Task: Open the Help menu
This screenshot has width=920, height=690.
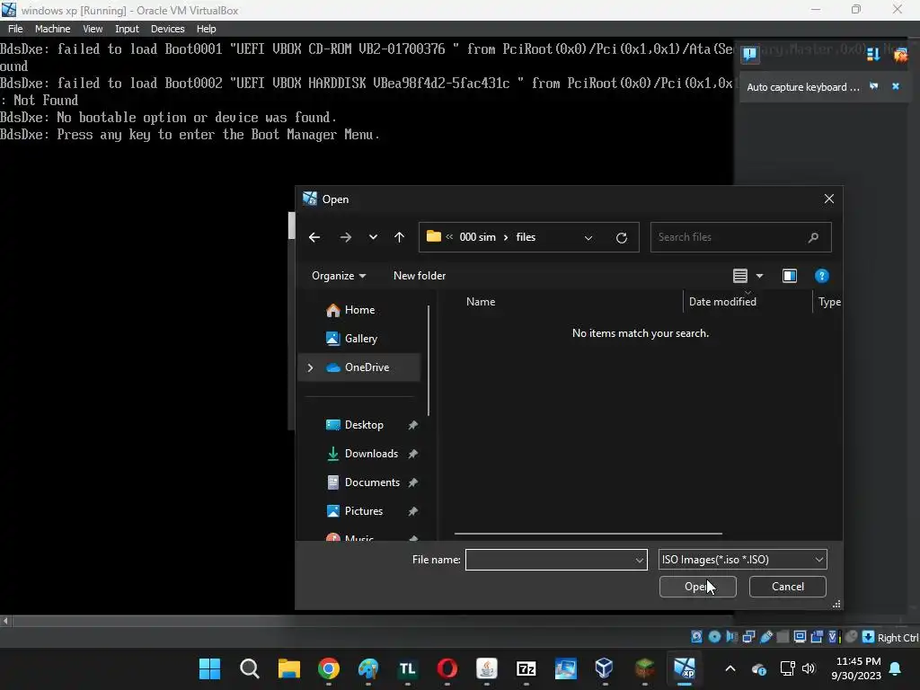Action: point(206,29)
